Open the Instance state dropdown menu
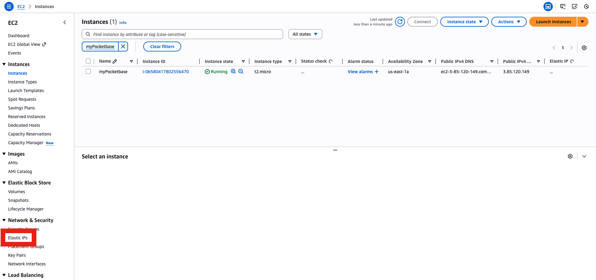 (464, 22)
